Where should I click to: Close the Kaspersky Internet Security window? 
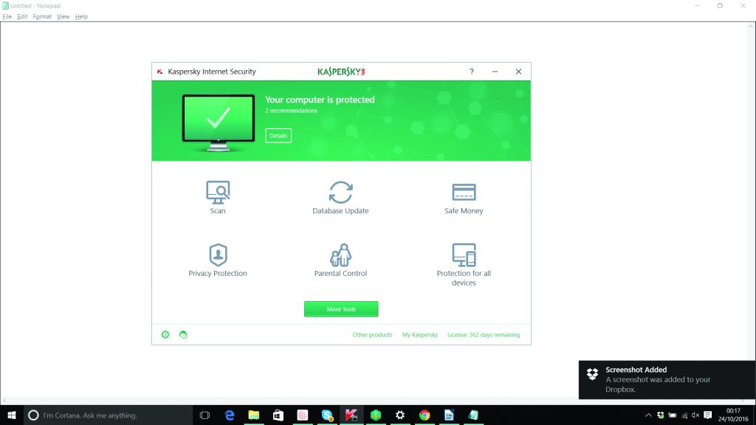[x=518, y=72]
